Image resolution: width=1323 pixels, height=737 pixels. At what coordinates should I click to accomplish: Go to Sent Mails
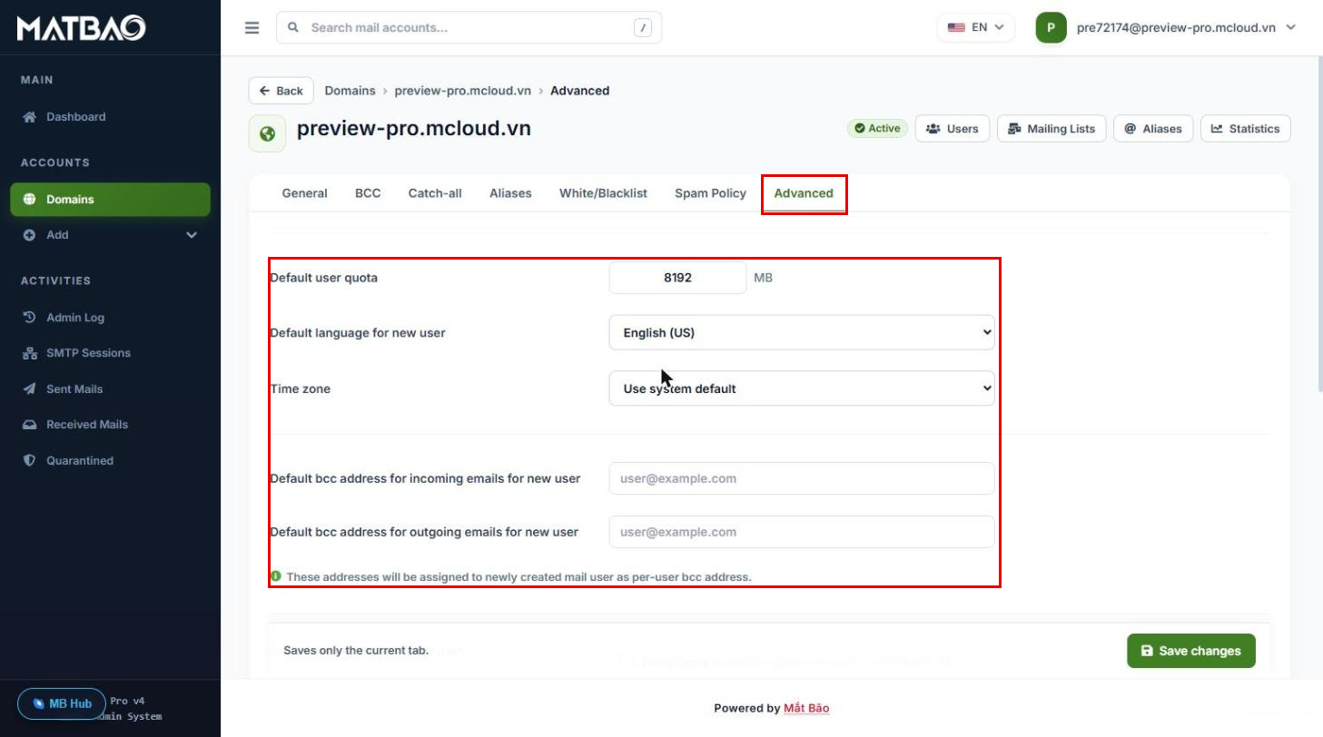tap(110, 389)
